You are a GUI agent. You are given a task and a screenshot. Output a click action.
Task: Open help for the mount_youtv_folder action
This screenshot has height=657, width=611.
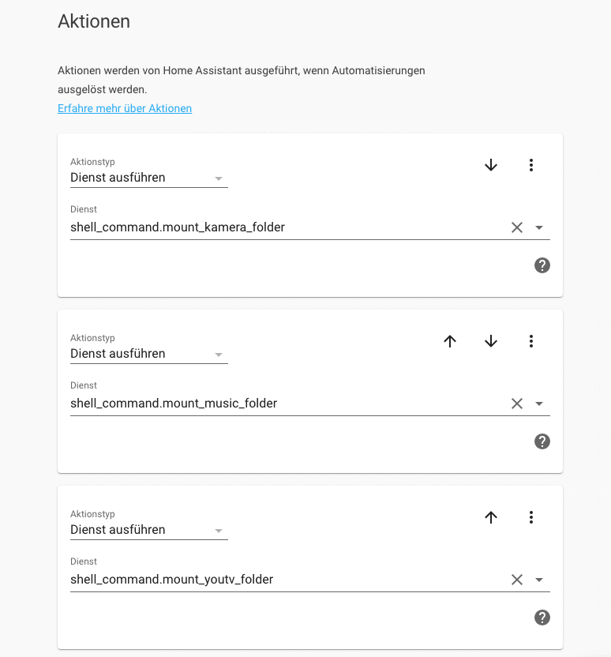point(542,618)
